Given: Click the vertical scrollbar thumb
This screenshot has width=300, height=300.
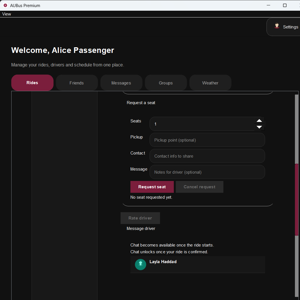Looking at the screenshot, I should click(x=297, y=199).
